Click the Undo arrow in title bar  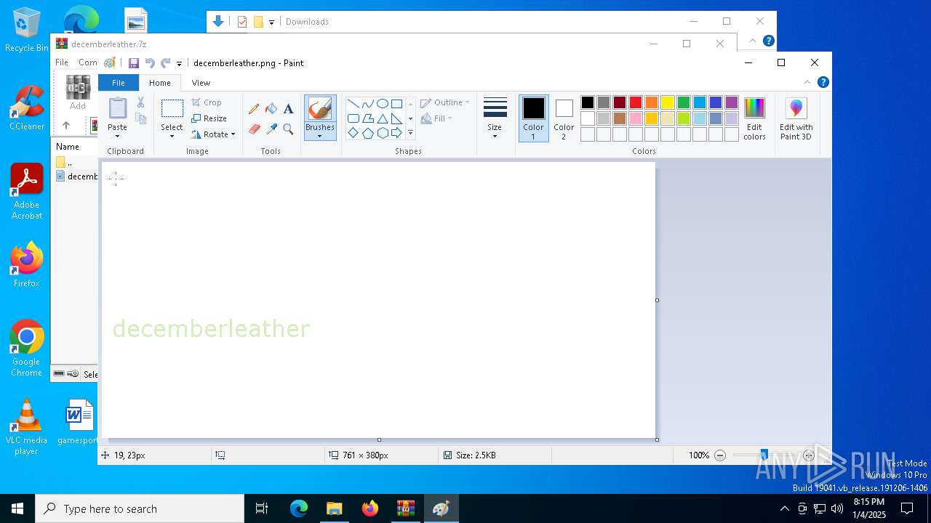point(150,63)
